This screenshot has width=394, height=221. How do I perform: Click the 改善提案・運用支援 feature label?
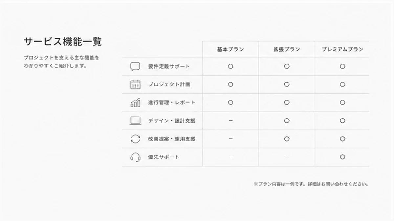172,139
